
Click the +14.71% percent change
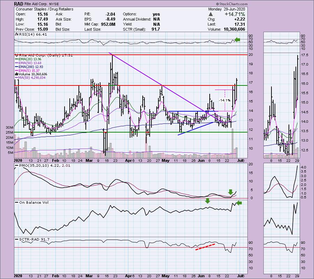(x=235, y=14)
